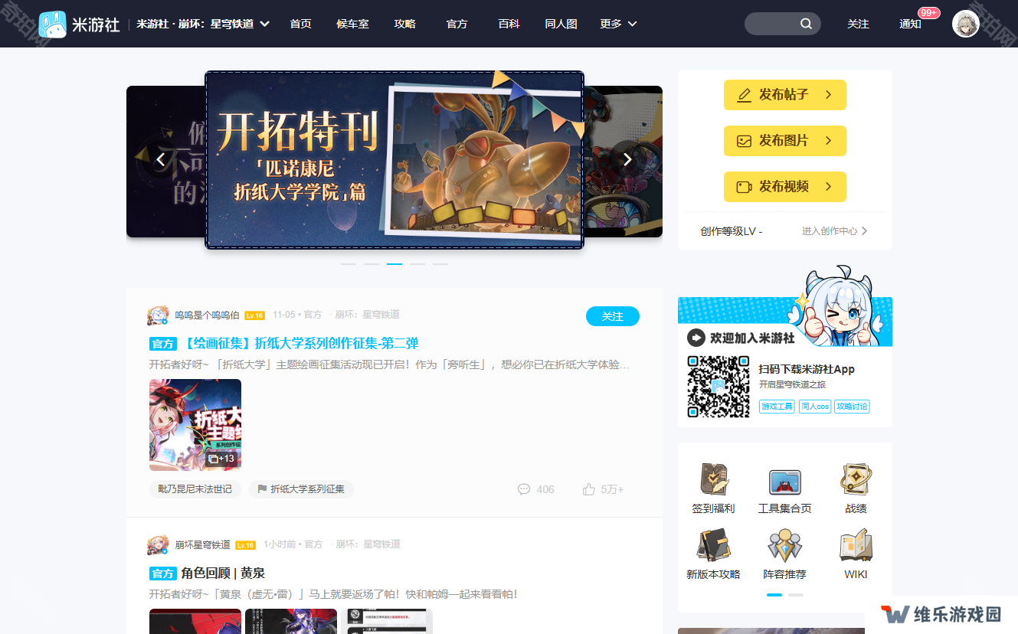Expand the 更多 dropdown in the navigation
The image size is (1018, 634).
632,24
